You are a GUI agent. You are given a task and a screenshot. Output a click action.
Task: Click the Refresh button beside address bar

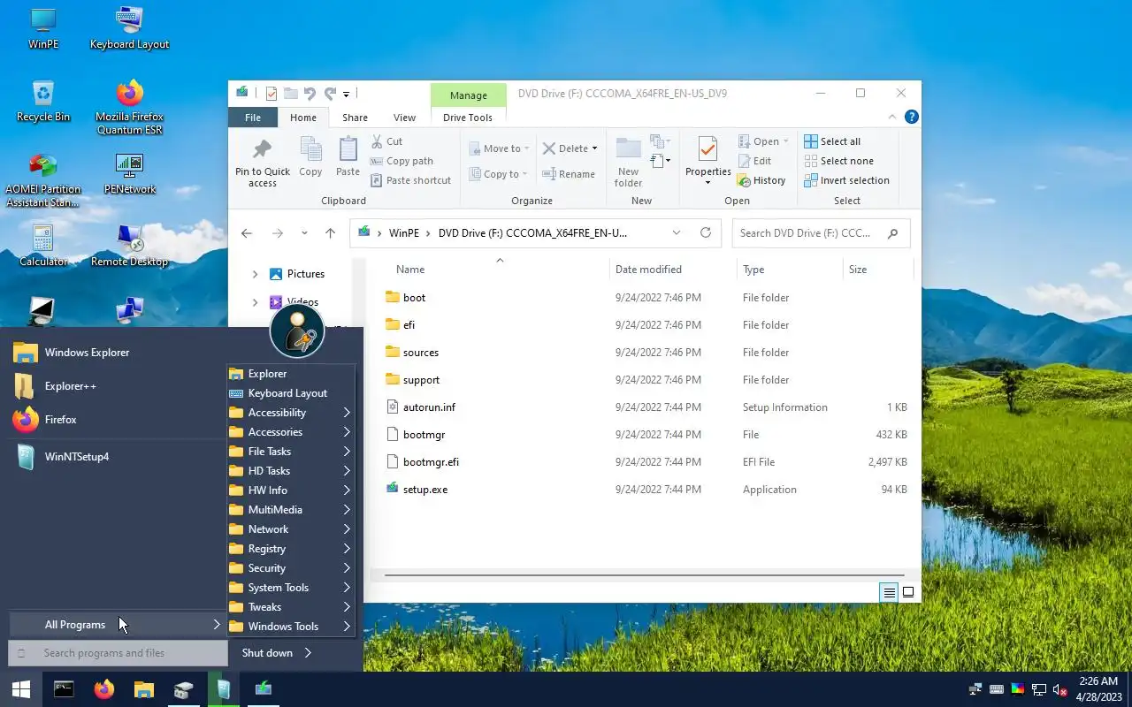(x=705, y=233)
